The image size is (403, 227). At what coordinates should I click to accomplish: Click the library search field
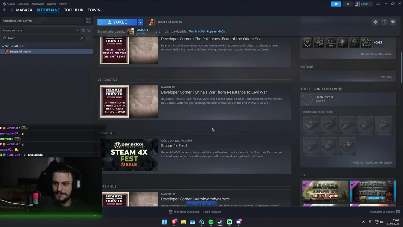click(43, 38)
